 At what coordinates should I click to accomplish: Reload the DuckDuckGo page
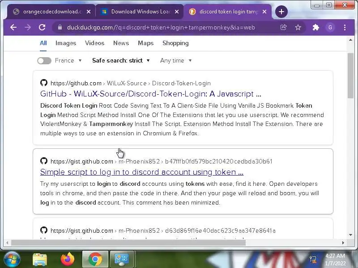[42, 27]
